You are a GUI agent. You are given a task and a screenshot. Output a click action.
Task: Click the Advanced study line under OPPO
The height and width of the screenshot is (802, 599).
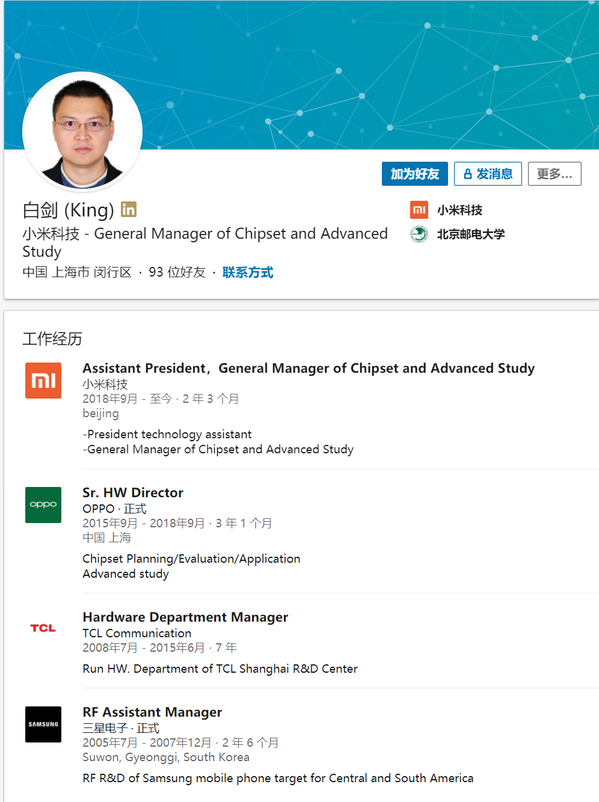[126, 574]
